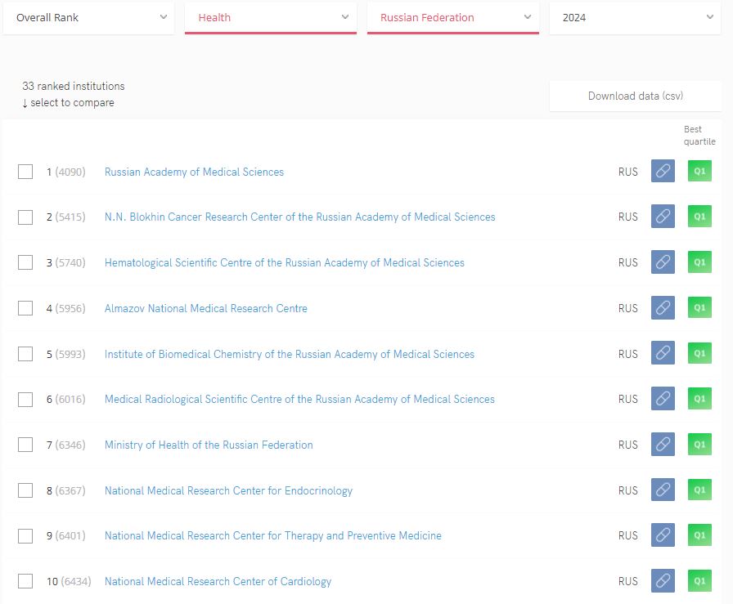Click the Q1 badge for Institute of Biomedical Chemistry

(x=699, y=354)
